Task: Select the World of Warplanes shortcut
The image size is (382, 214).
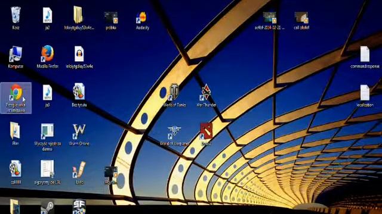Action: (174, 132)
